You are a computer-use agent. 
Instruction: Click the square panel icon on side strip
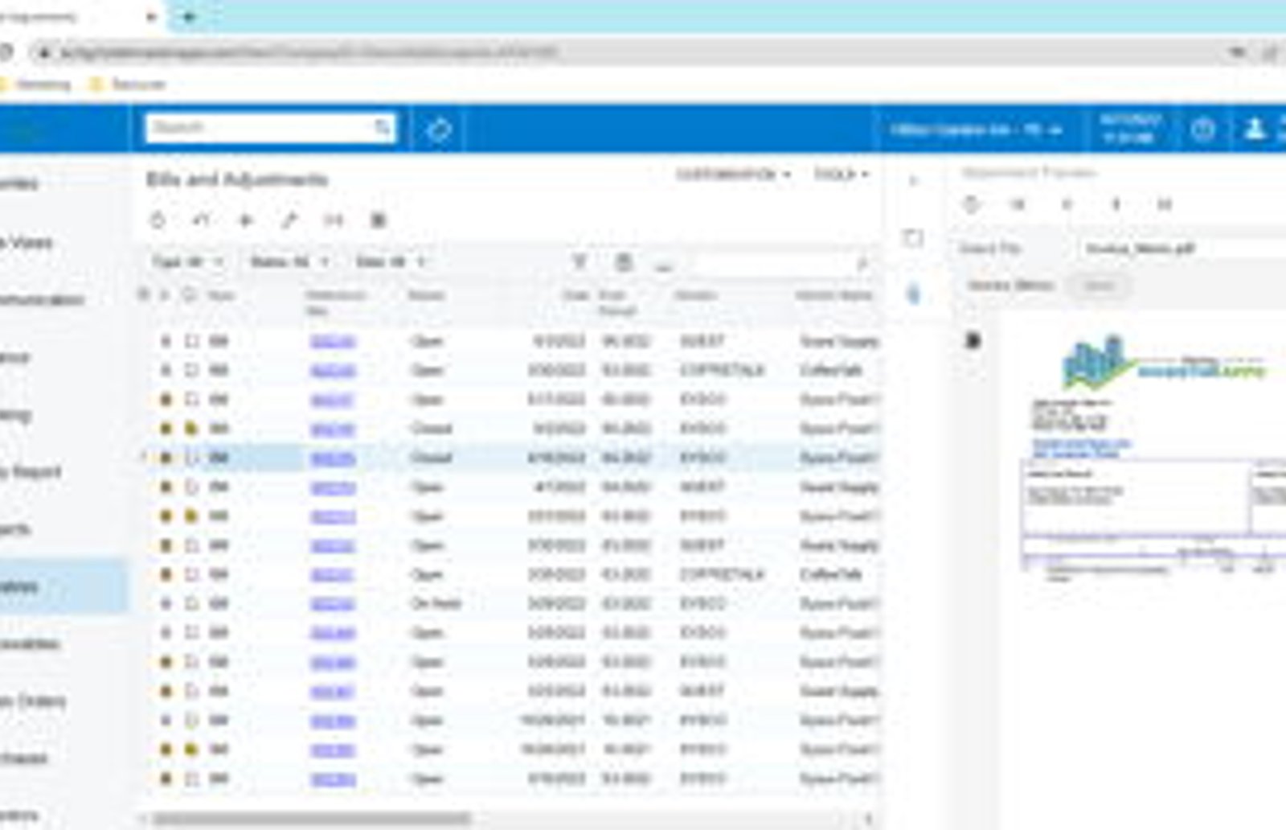pos(913,238)
